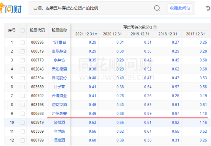Image resolution: width=211 pixels, height=146 pixels.
Task: Check the box for row 603198
Action: (x=23, y=105)
